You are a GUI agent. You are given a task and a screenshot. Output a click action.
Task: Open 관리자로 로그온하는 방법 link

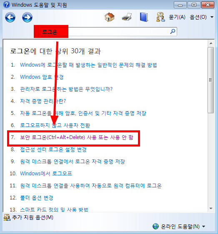point(66,89)
